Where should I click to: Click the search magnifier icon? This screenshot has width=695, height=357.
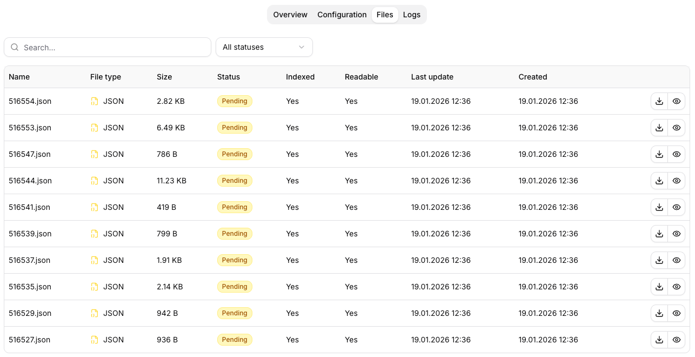tap(15, 47)
